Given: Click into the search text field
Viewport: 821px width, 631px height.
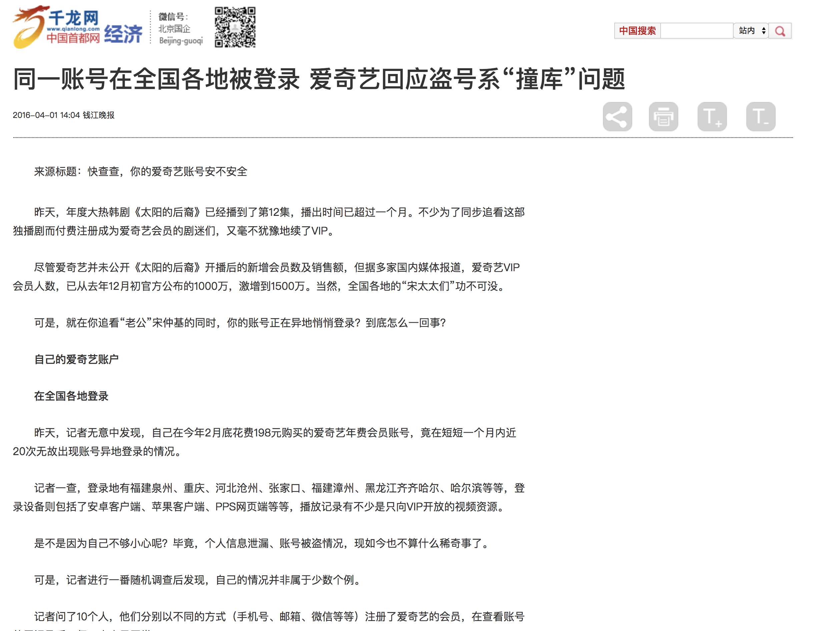Looking at the screenshot, I should point(697,31).
